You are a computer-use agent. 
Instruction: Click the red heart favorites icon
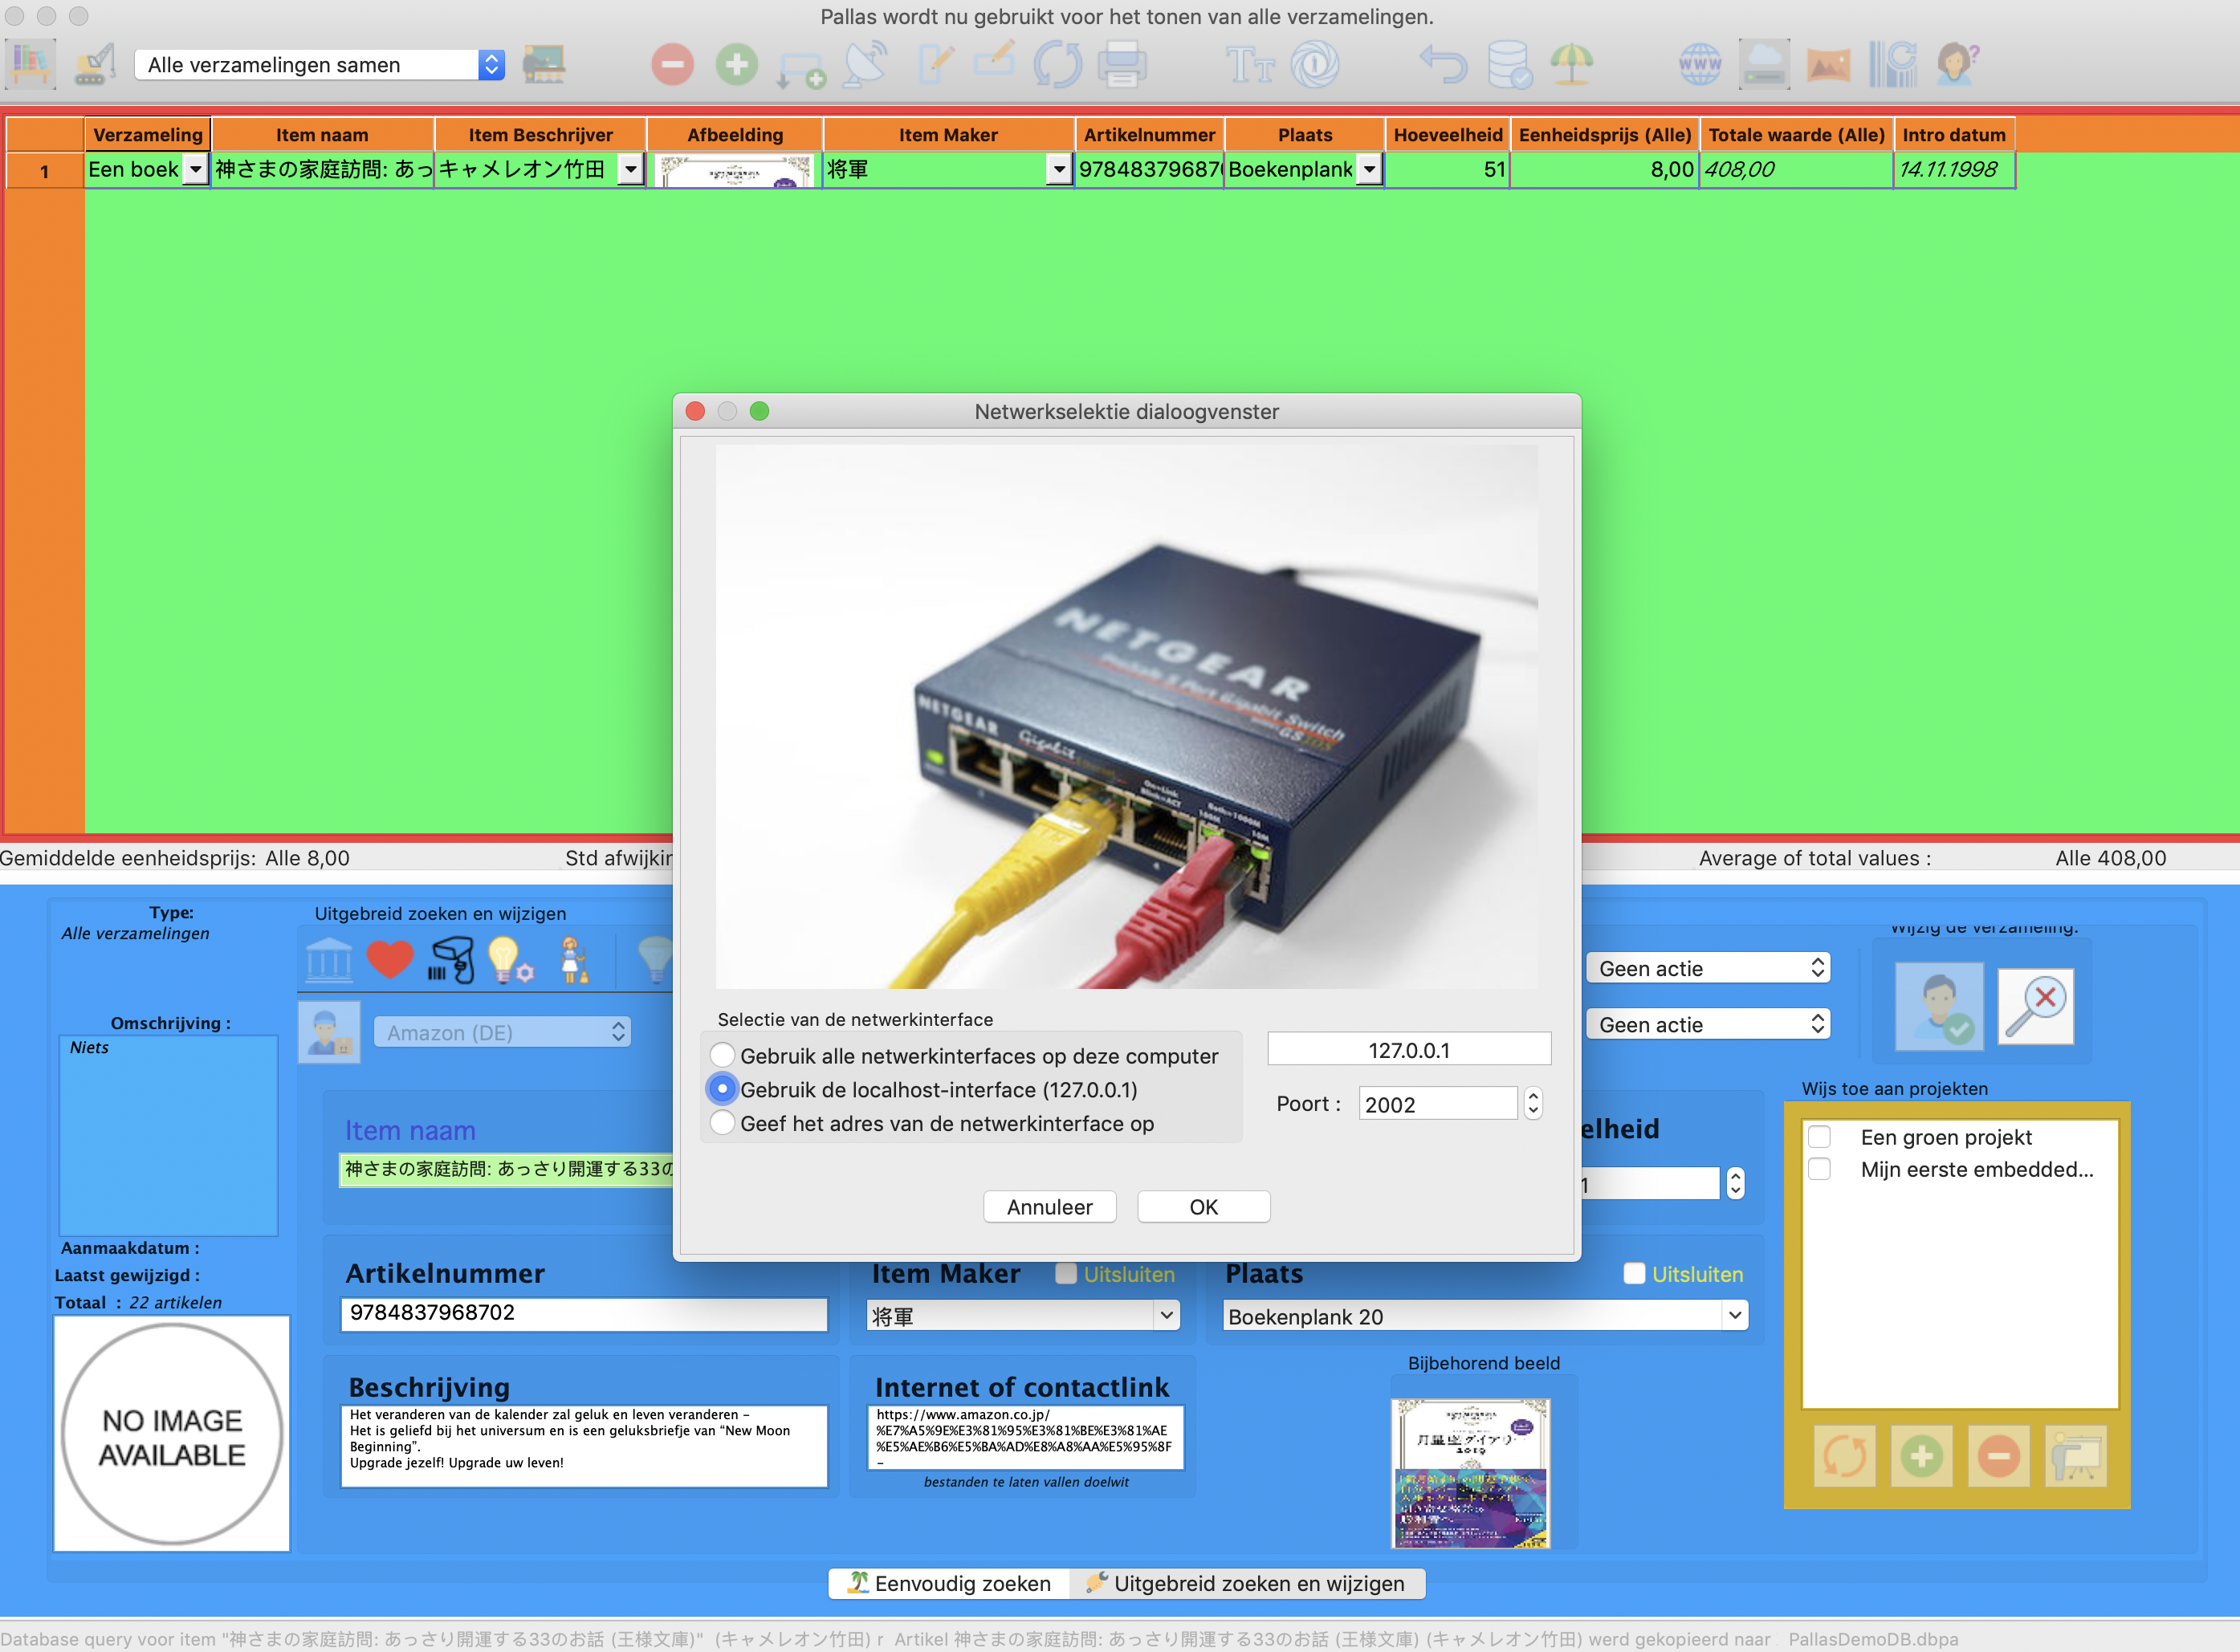click(390, 960)
